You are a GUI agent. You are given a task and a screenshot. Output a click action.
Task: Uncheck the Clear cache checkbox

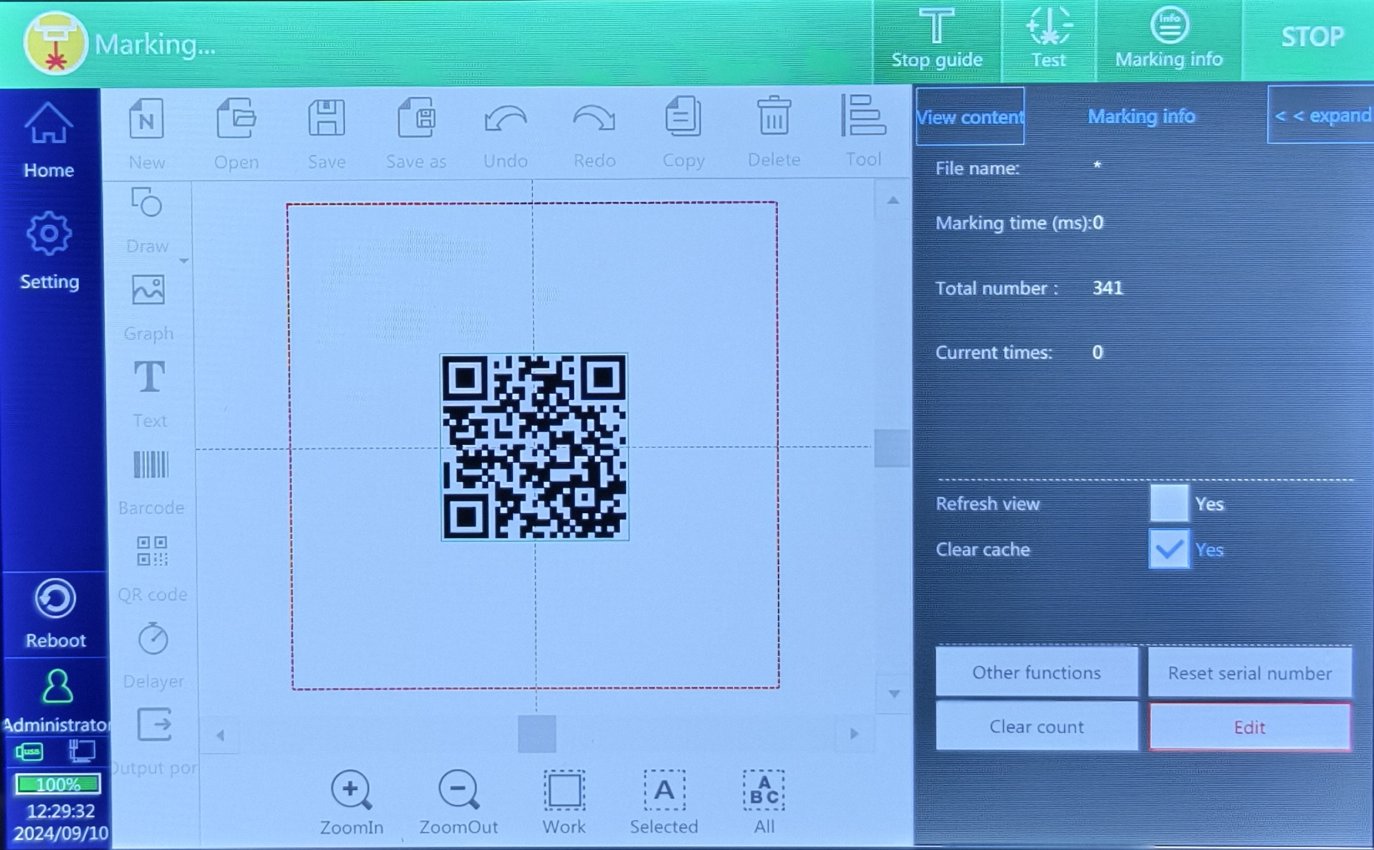pos(1169,549)
